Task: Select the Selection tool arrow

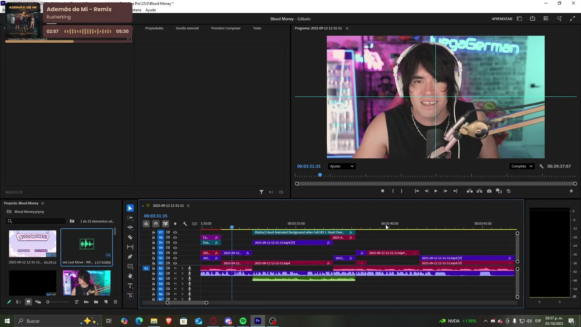Action: point(130,208)
